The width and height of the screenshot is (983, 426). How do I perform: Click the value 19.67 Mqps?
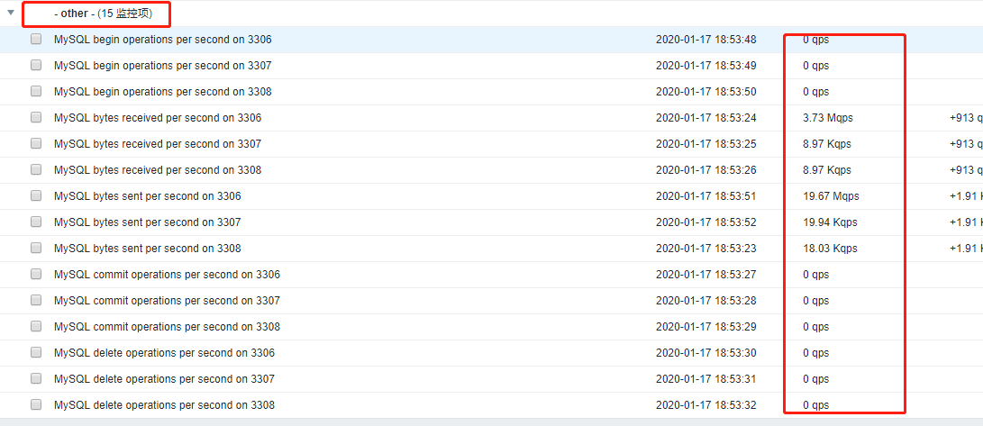click(x=831, y=196)
